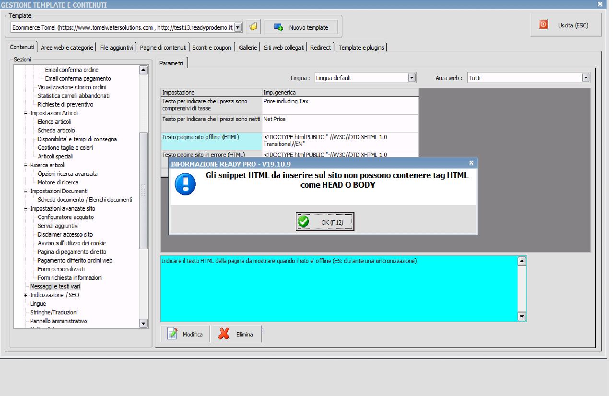Open the Sconti e coupon tab
613x396 pixels.
tap(212, 48)
